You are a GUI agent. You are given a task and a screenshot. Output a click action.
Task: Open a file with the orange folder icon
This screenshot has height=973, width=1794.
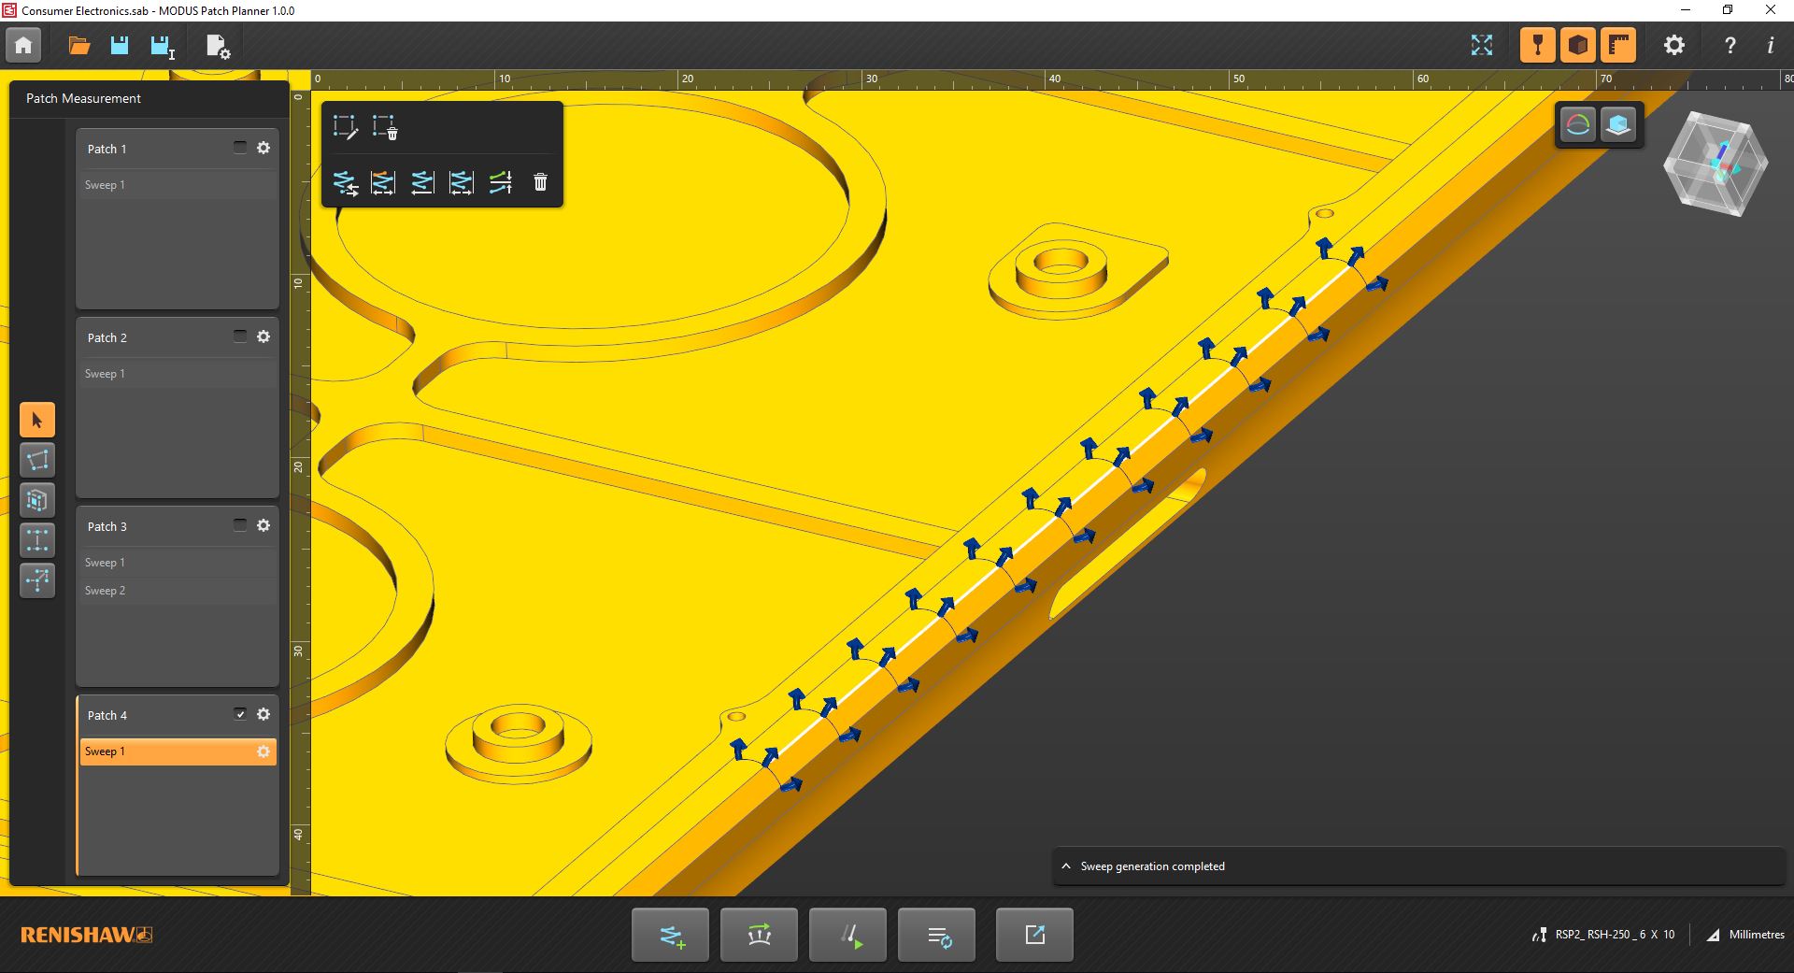click(x=79, y=45)
